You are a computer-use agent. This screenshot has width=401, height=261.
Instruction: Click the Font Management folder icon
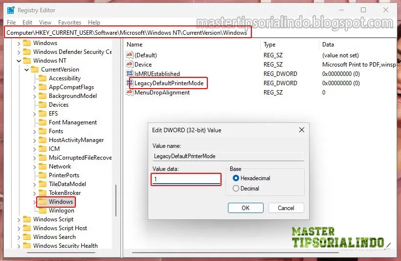[43, 122]
